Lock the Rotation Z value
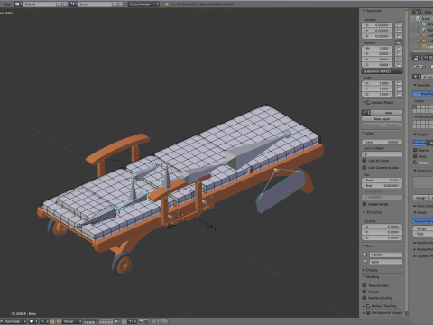The image size is (433, 325). [399, 65]
